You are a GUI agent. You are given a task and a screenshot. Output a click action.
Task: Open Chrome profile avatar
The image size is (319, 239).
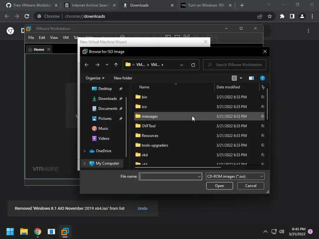[x=302, y=16]
